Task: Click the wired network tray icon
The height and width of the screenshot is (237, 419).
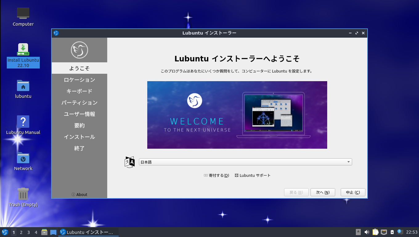Action: [x=384, y=232]
